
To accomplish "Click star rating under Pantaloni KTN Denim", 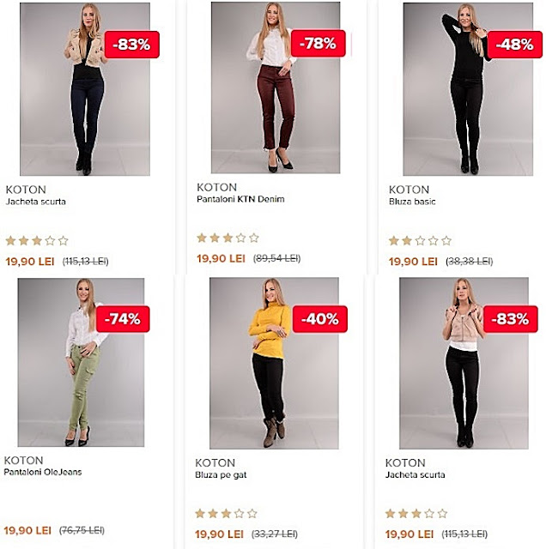I will coord(227,238).
